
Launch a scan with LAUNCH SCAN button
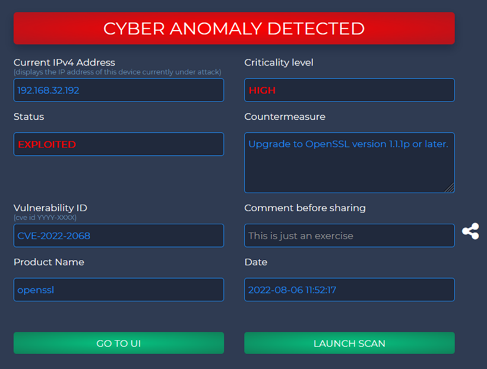coord(349,343)
